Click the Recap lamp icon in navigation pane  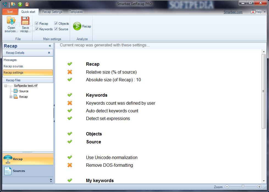pos(8,159)
